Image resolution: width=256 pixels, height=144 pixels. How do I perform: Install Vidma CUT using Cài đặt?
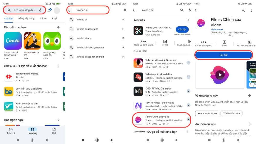pos(182,29)
